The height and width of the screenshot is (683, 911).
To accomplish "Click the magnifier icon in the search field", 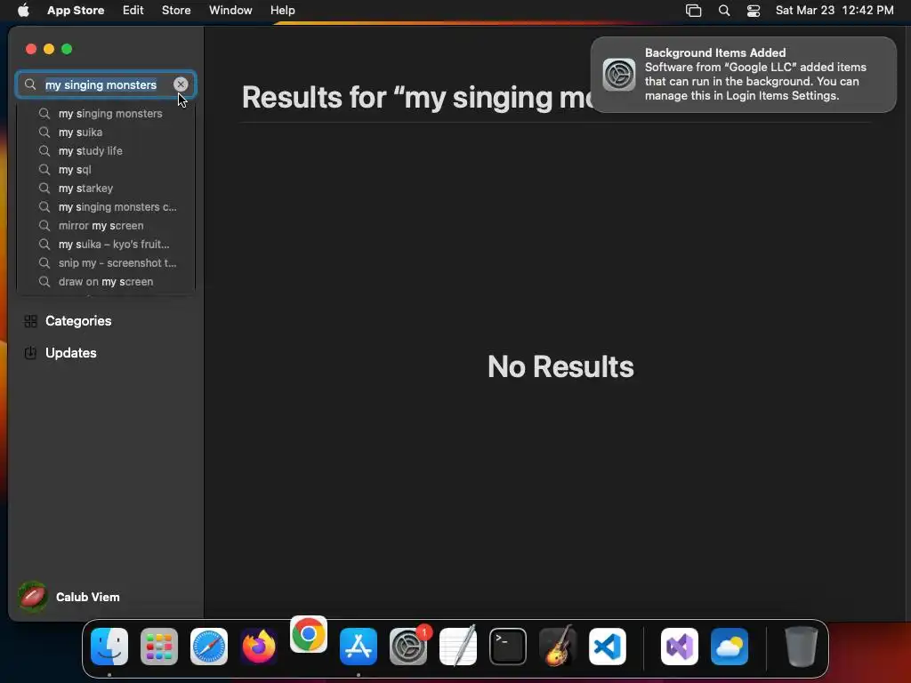I will tap(30, 84).
